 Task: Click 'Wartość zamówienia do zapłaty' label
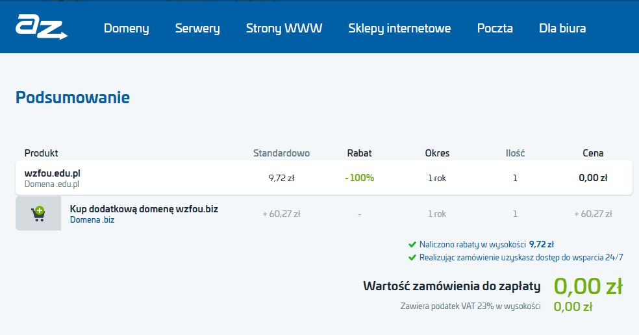(x=451, y=286)
